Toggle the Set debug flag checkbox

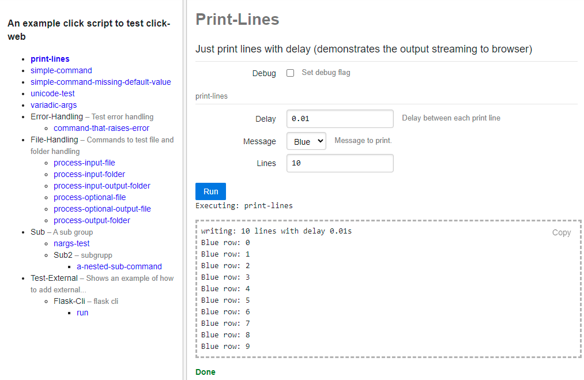tap(291, 73)
